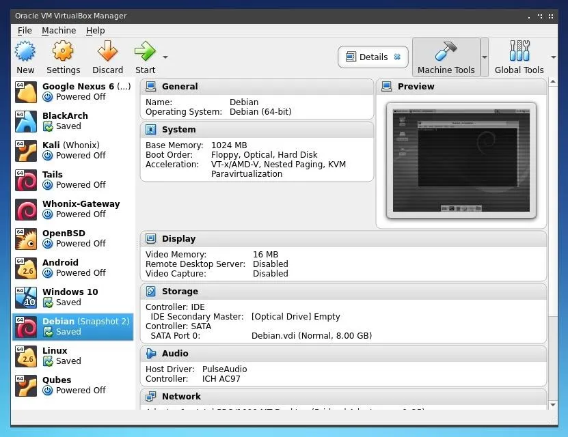Select the BlackArch VM icon
The width and height of the screenshot is (568, 437).
(26, 121)
